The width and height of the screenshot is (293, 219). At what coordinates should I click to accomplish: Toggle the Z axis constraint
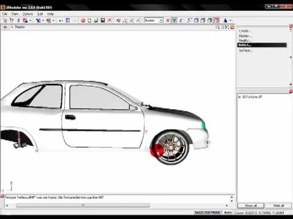(181, 21)
